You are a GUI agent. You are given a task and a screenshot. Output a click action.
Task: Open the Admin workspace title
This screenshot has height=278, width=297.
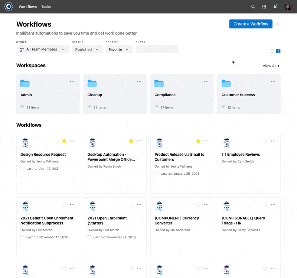(26, 95)
